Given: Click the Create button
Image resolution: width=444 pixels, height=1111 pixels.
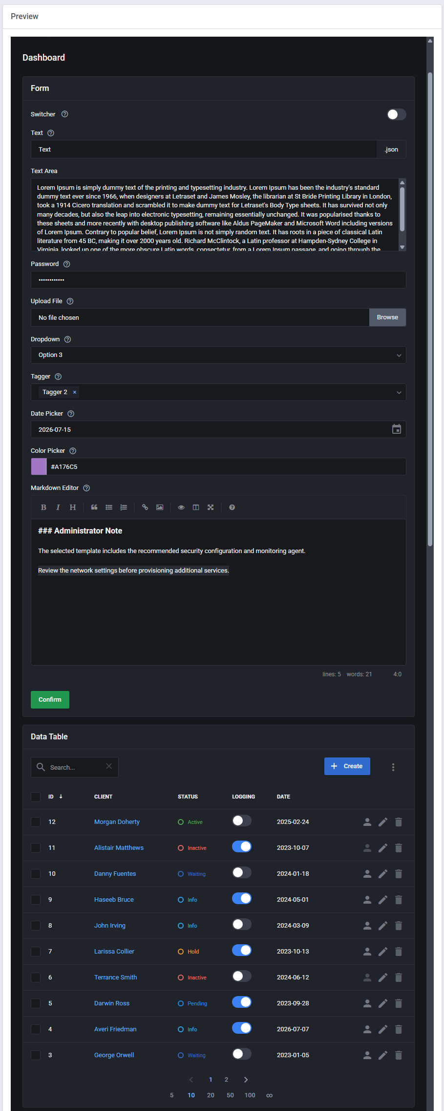Looking at the screenshot, I should pos(347,766).
